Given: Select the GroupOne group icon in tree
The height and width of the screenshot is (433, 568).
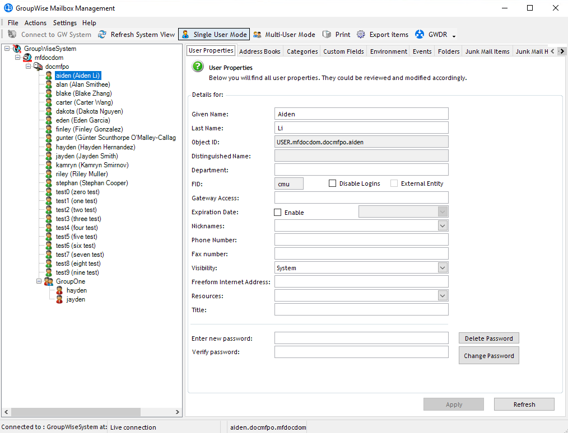Looking at the screenshot, I should [x=49, y=281].
